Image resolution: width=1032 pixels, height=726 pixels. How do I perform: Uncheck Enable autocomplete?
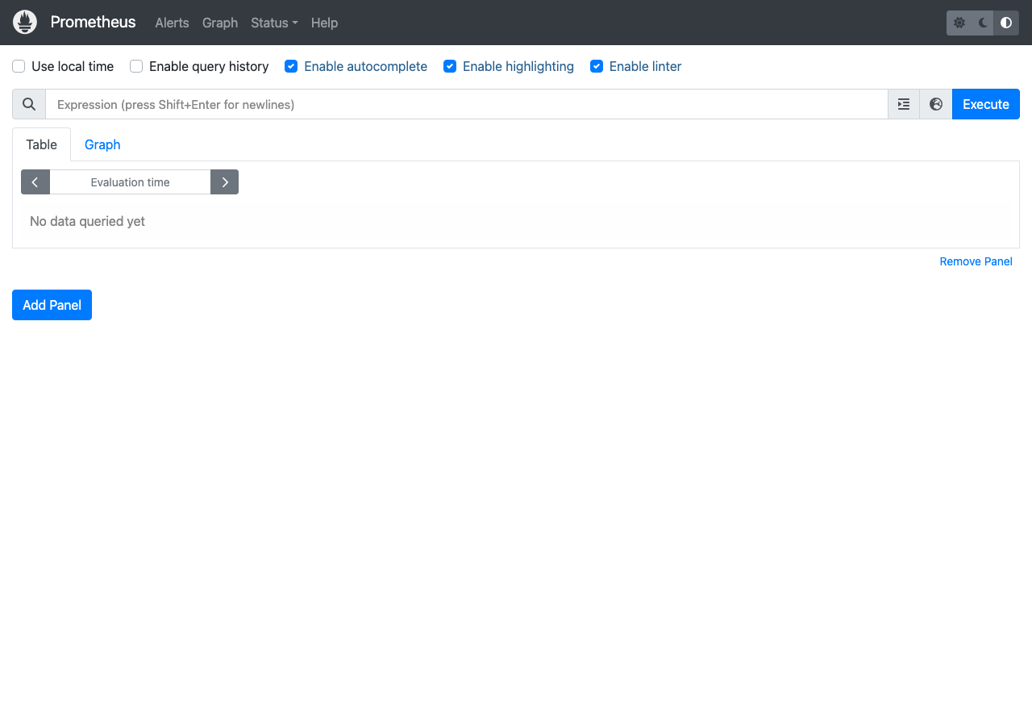(x=290, y=66)
